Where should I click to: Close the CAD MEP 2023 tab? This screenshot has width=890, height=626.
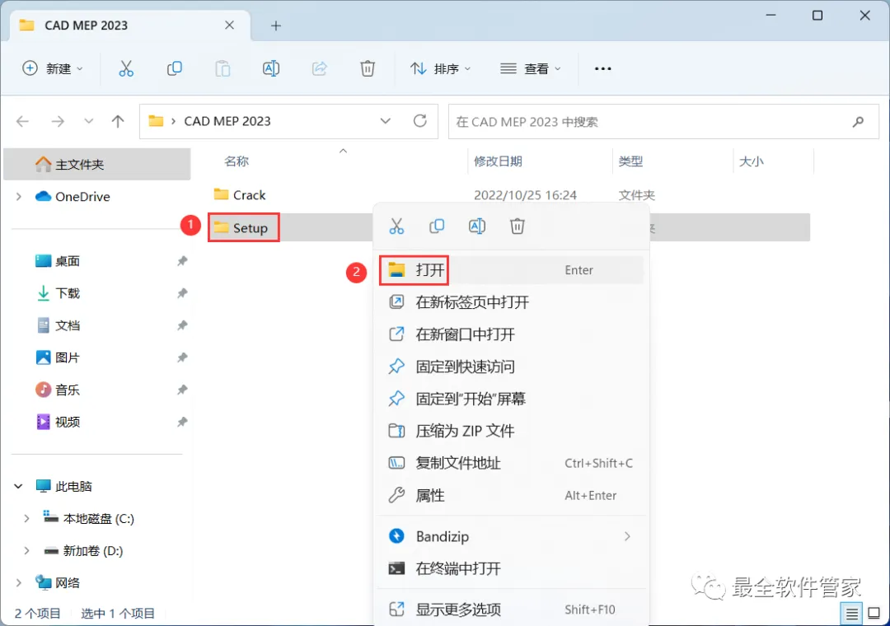[x=229, y=25]
